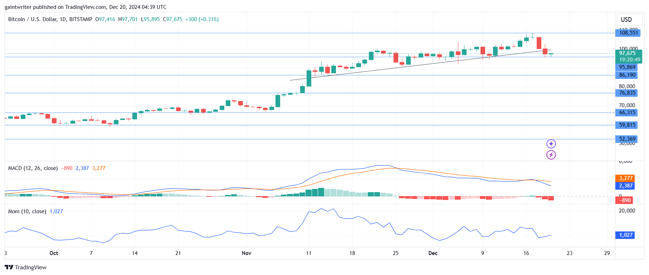Click the 80,000 price axis tick
The image size is (649, 275).
[627, 86]
